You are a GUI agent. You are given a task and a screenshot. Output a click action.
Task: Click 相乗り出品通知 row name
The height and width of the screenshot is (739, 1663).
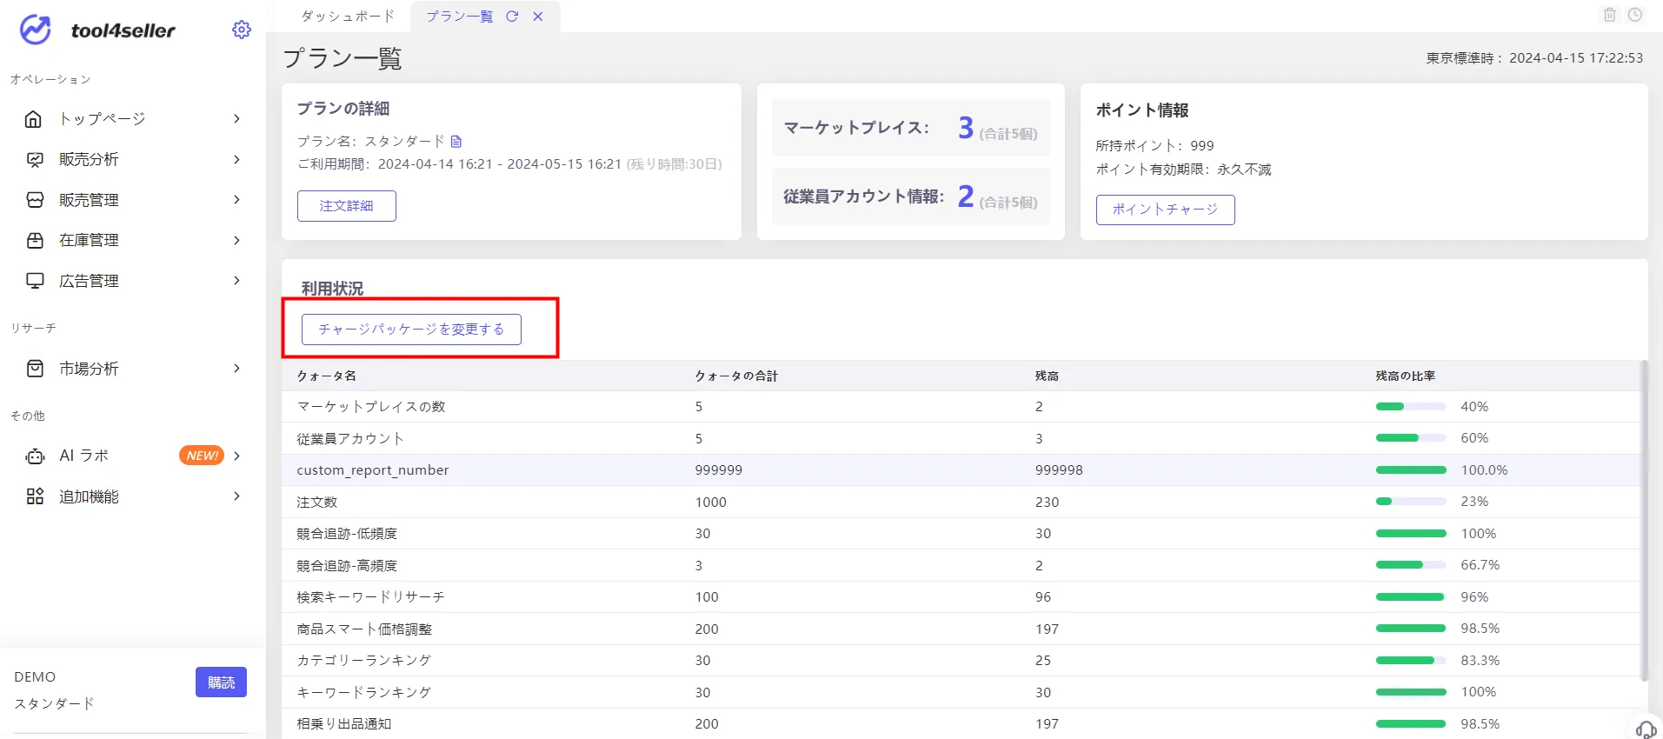(344, 724)
